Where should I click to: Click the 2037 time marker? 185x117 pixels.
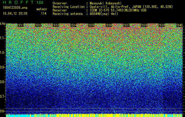[x=126, y=25]
